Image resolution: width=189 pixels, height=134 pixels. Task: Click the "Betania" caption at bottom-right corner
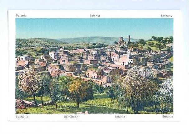168,117
